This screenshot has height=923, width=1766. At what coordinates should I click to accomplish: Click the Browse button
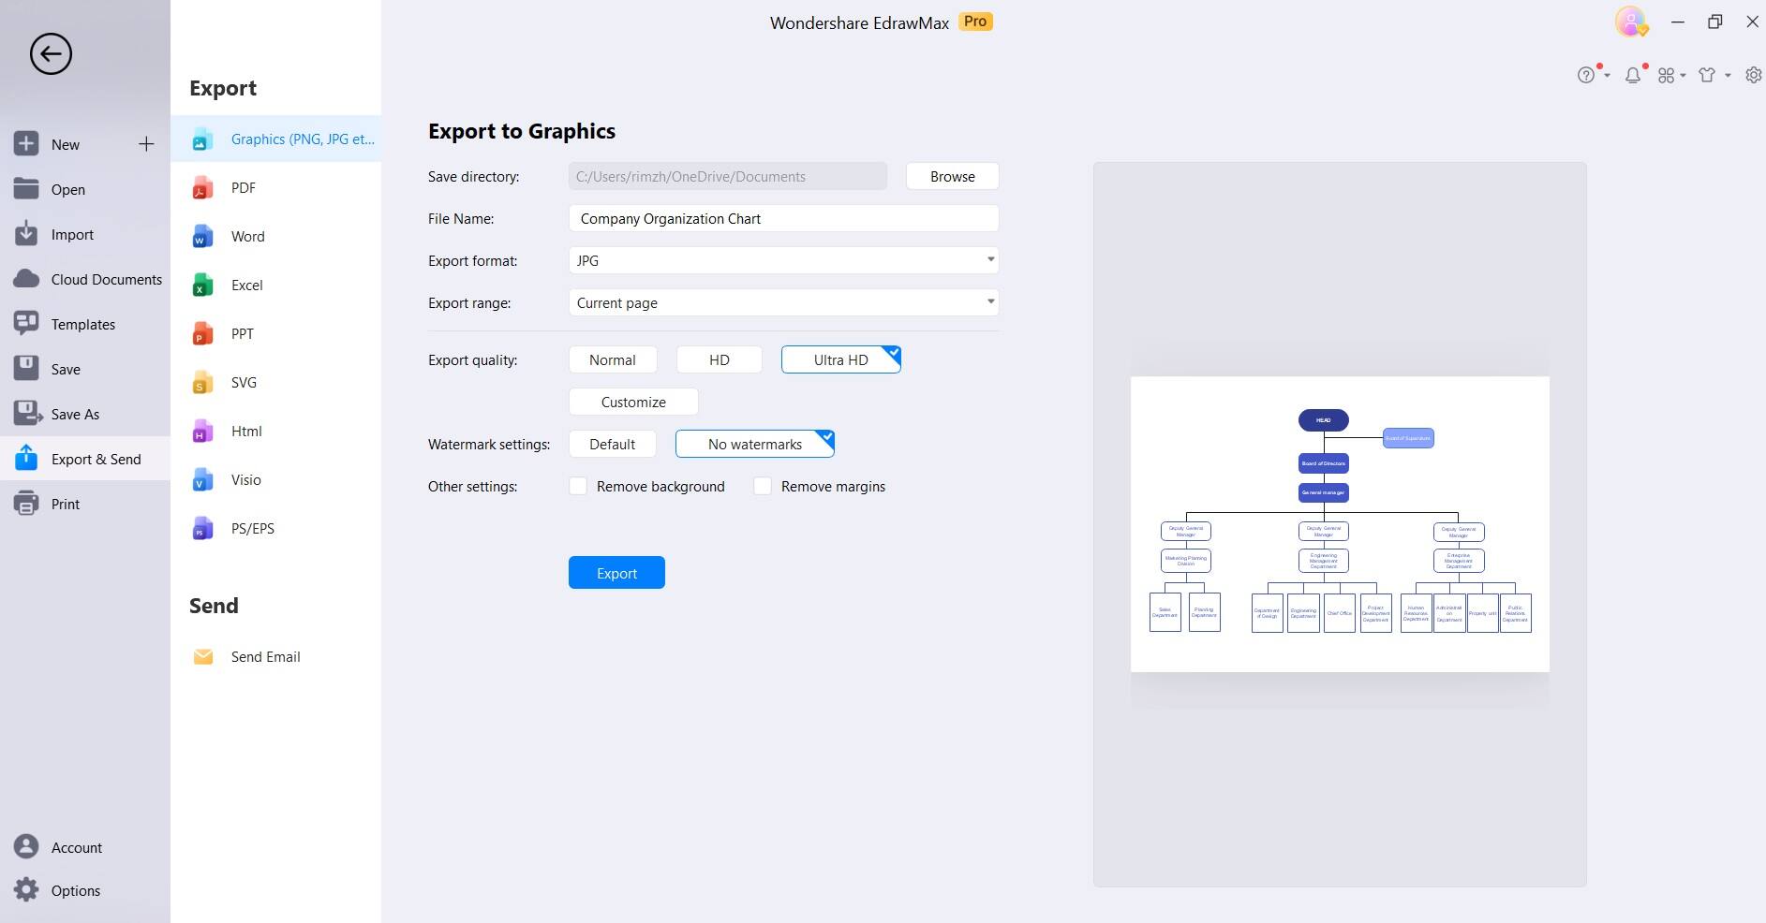pos(953,176)
